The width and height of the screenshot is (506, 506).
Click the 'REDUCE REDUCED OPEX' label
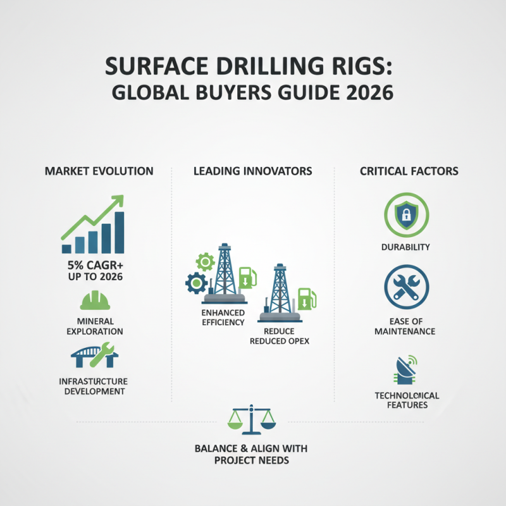pyautogui.click(x=280, y=336)
